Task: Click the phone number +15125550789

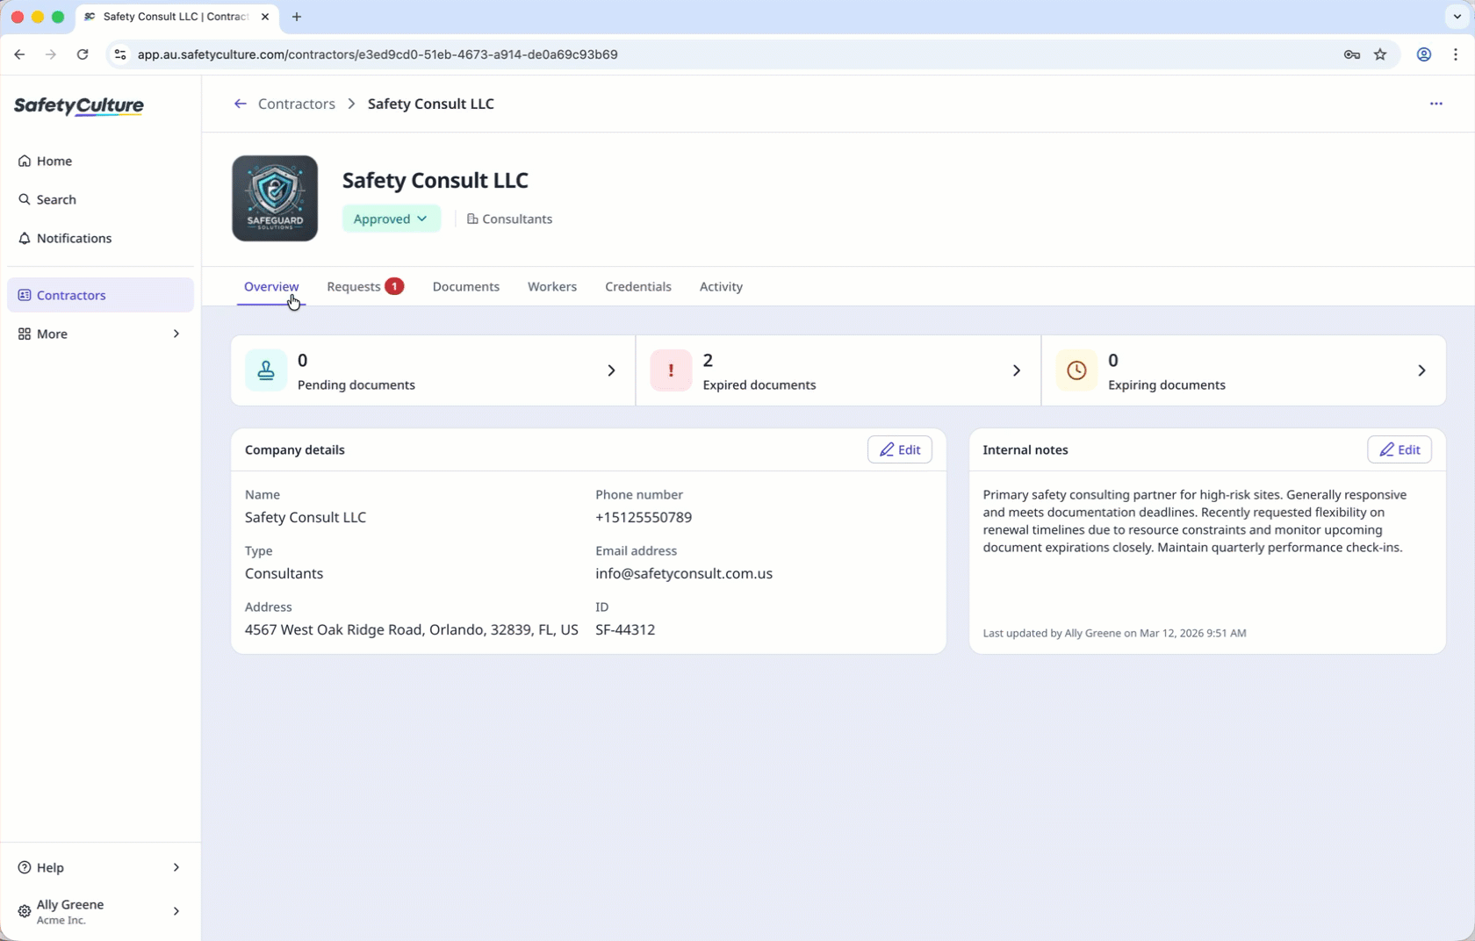Action: coord(644,517)
